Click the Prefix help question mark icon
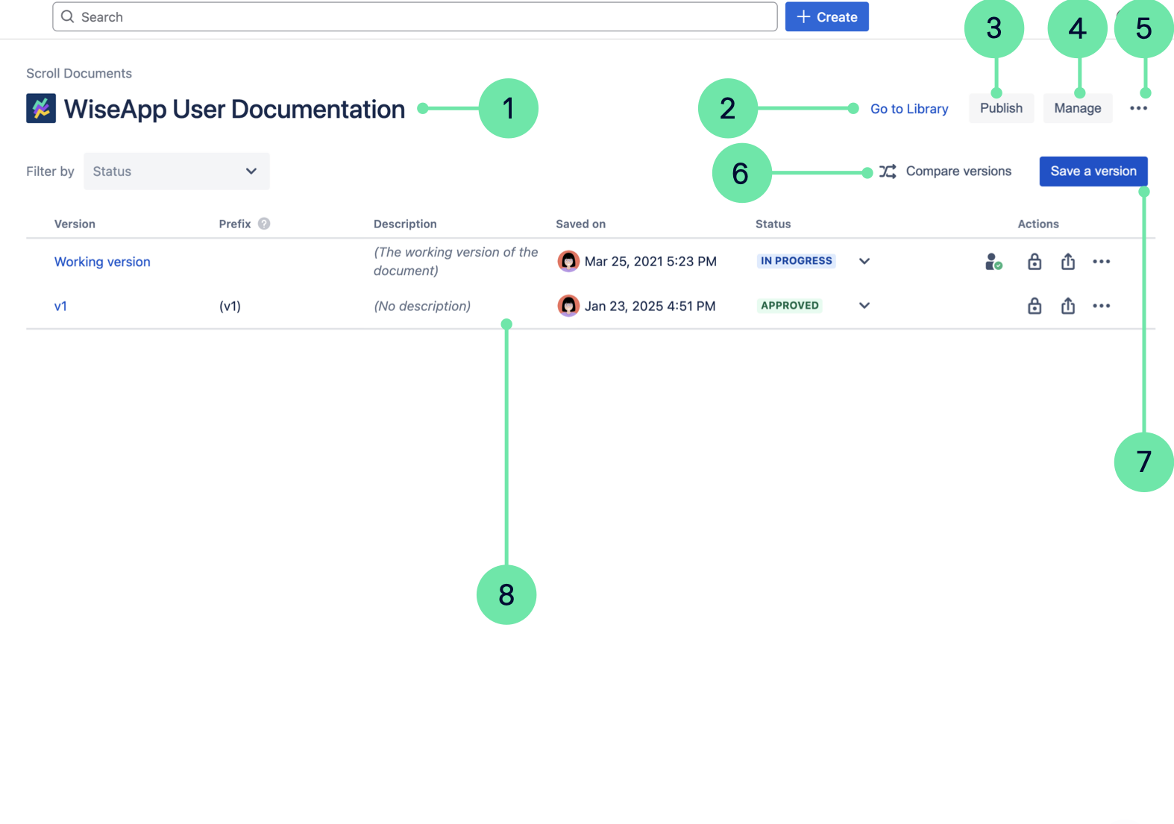The height and width of the screenshot is (824, 1174). click(x=264, y=224)
